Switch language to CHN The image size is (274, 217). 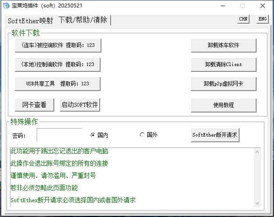click(243, 19)
